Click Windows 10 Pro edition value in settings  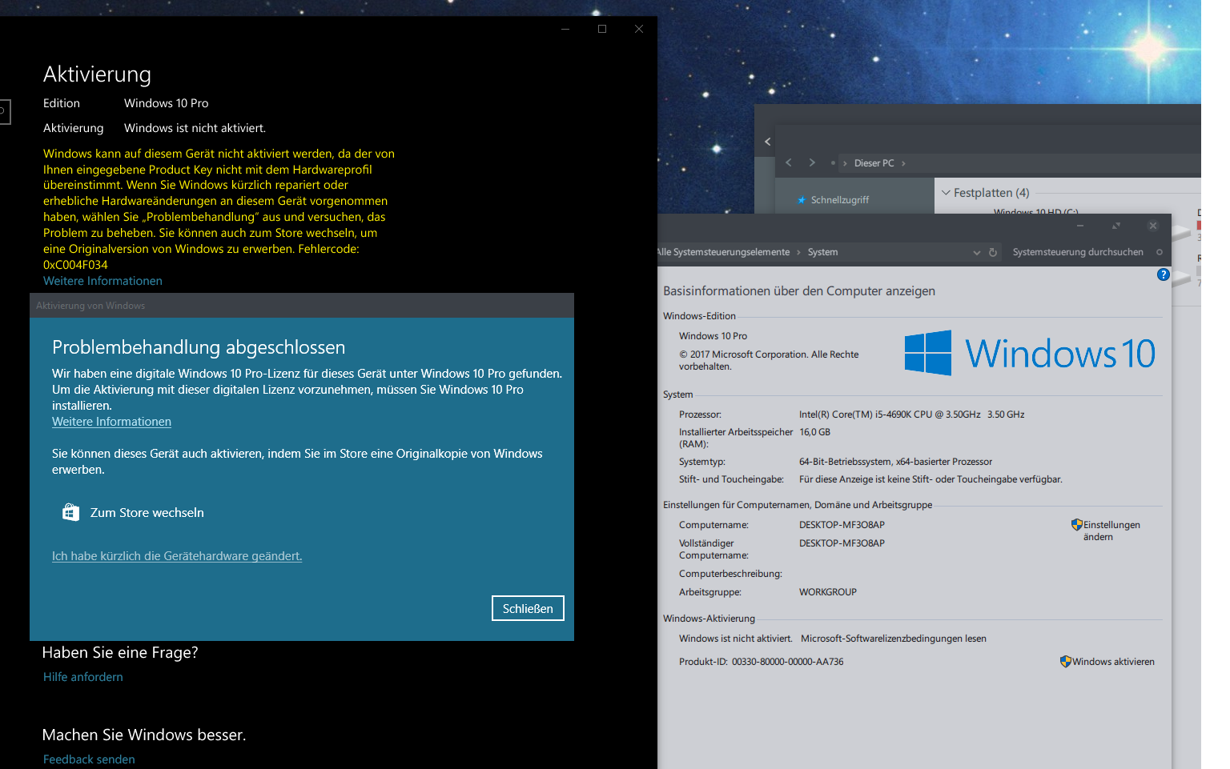166,103
